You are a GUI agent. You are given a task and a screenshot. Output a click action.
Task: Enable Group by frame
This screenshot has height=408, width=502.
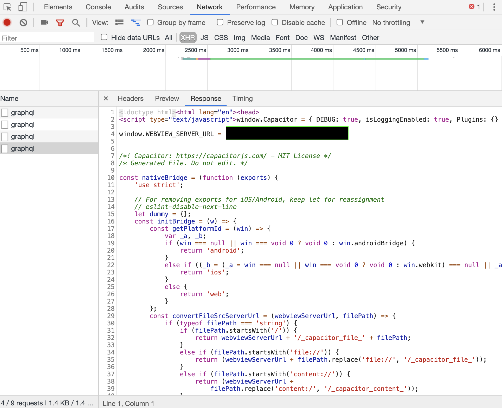coord(150,22)
